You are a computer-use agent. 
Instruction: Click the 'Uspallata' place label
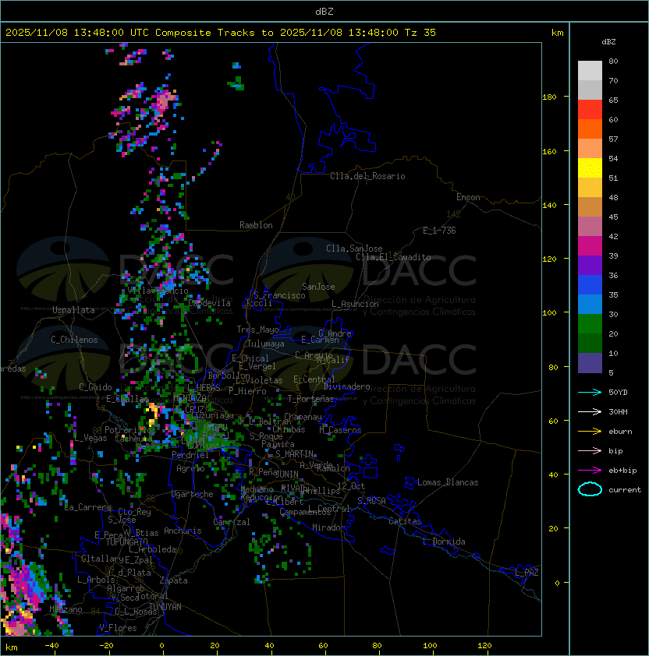click(73, 310)
